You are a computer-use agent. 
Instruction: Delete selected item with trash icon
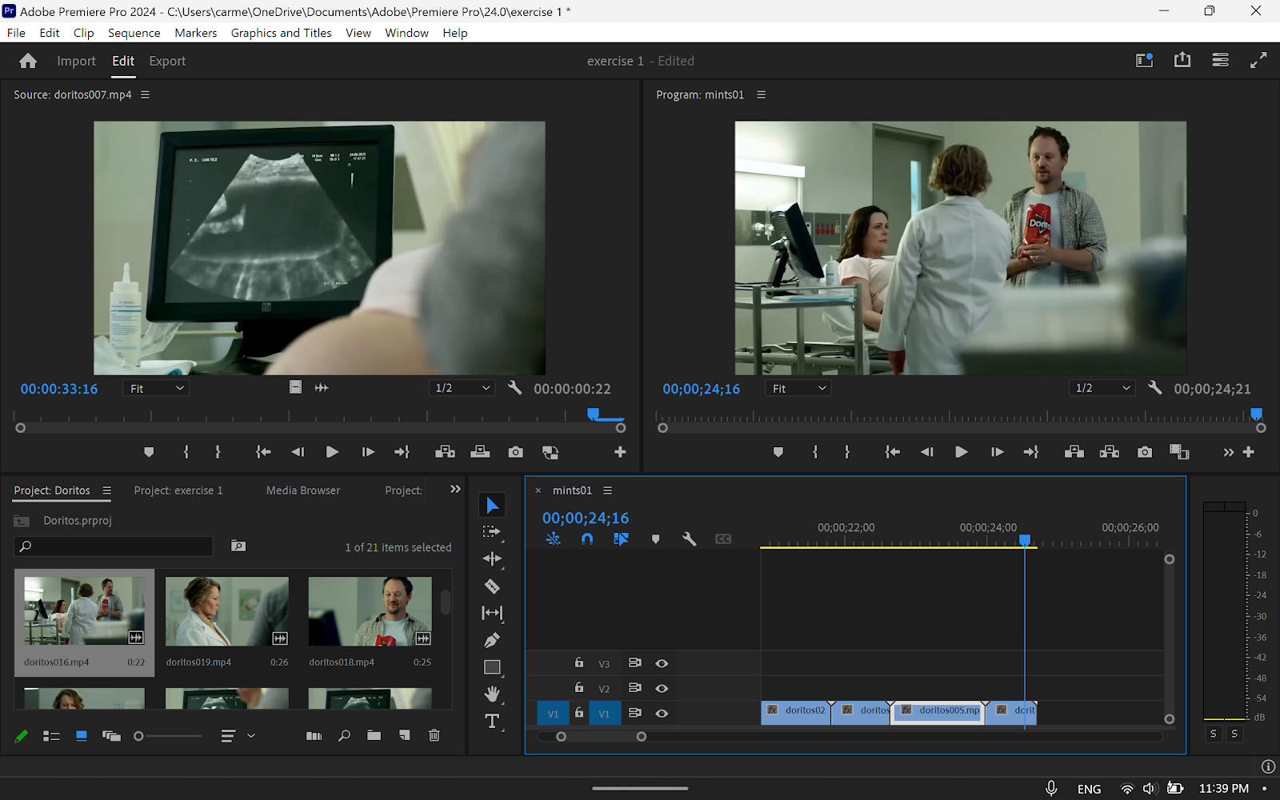[x=434, y=735]
